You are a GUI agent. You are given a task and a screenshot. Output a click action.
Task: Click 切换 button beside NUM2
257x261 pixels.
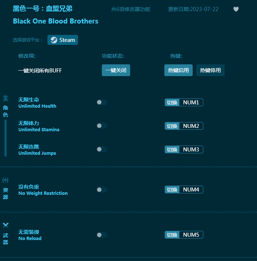click(172, 126)
